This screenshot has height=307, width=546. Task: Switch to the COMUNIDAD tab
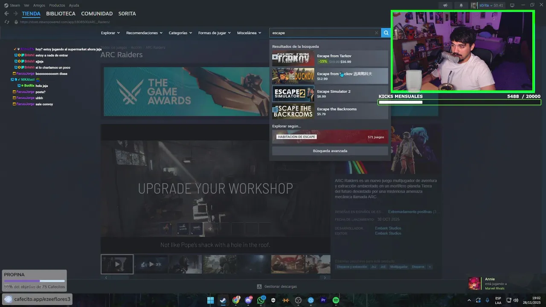click(97, 14)
